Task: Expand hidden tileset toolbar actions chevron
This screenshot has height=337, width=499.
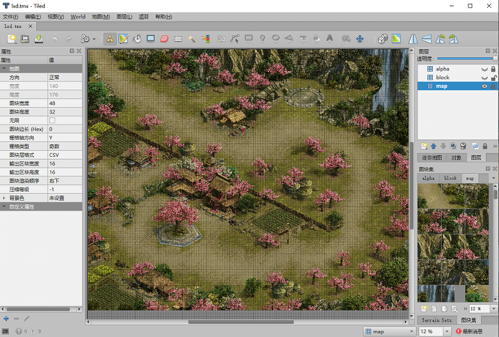Action: point(465,309)
